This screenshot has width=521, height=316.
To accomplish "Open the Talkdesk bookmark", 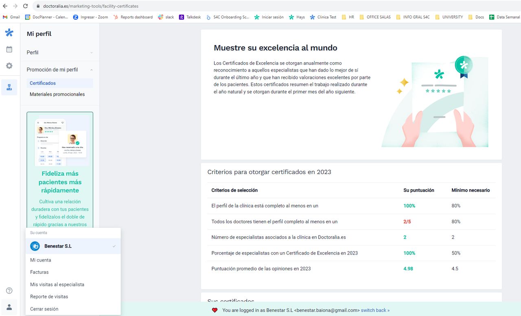I will [x=190, y=17].
